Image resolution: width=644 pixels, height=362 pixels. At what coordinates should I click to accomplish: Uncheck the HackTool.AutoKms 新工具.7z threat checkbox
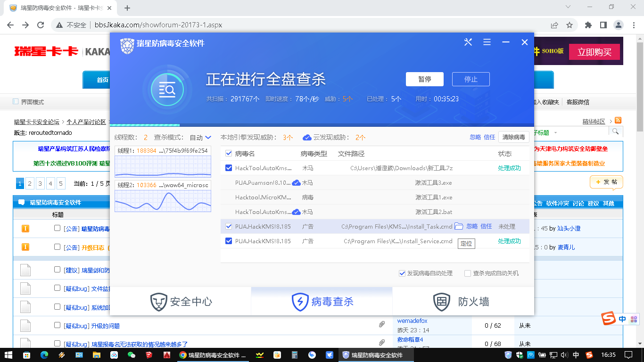229,168
